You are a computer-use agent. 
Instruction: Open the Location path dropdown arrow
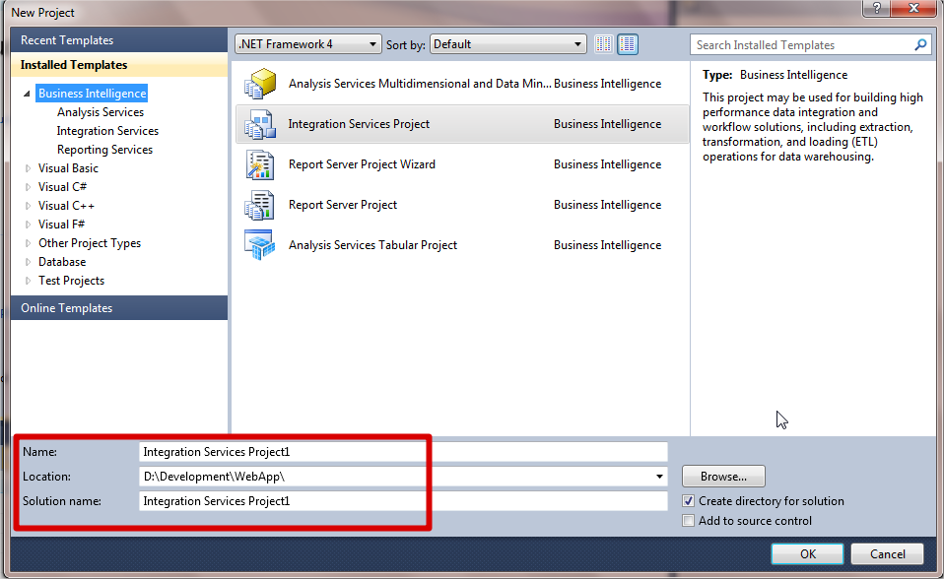point(659,477)
